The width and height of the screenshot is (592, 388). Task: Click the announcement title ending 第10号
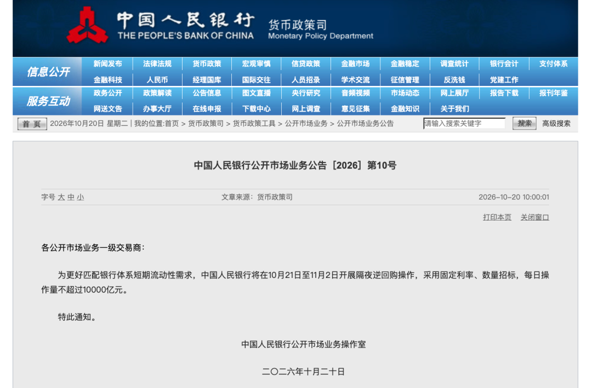point(295,165)
